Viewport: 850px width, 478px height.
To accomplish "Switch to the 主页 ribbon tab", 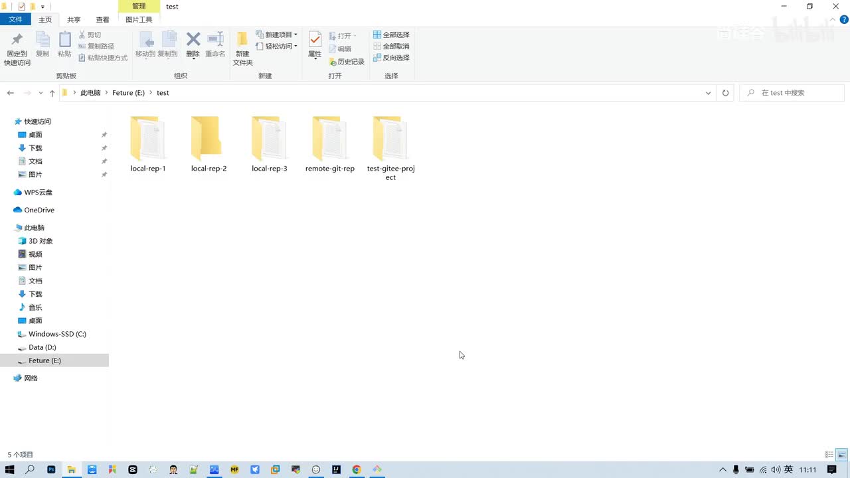I will [x=45, y=20].
